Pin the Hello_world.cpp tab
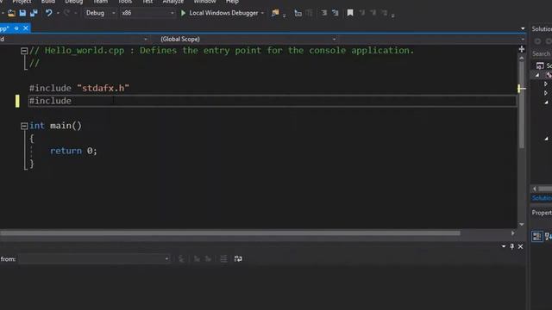Image resolution: width=552 pixels, height=310 pixels. click(16, 28)
